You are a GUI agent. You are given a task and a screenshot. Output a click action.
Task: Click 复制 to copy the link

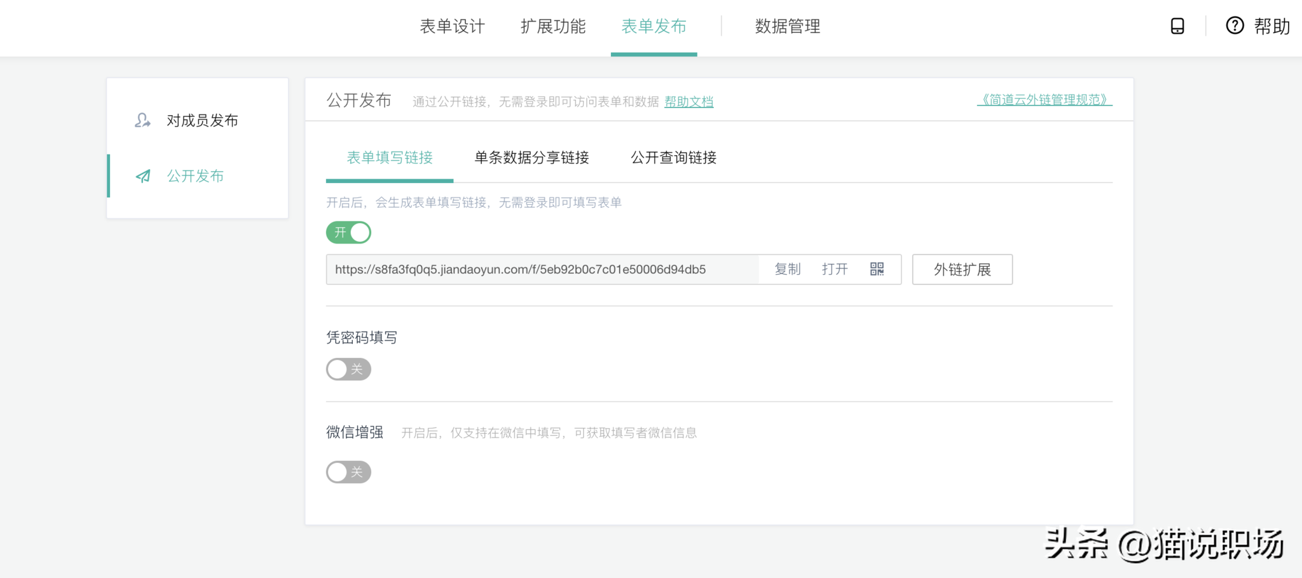[788, 269]
